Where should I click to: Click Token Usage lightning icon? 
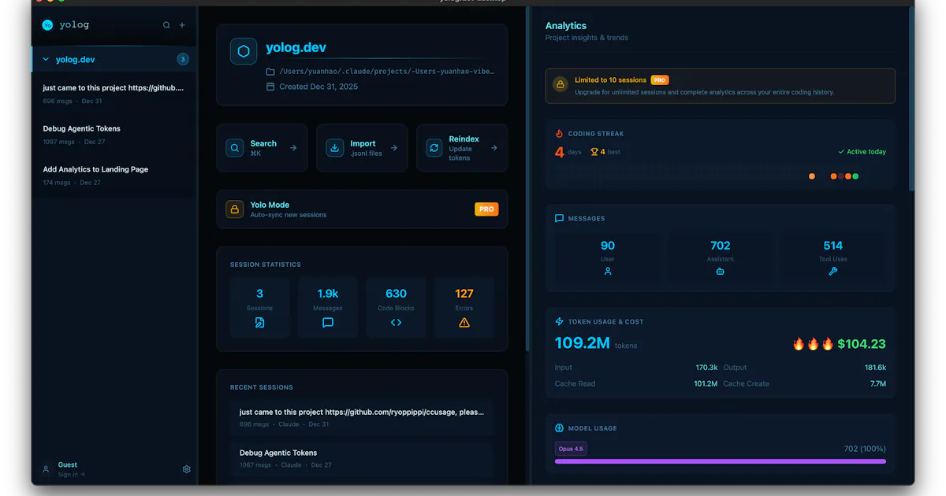tap(560, 322)
